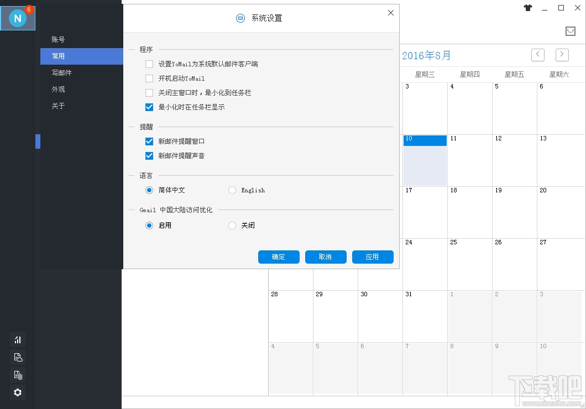Check 关闭主窗口时，最小化到任务栏 option
Viewport: 586px width, 409px height.
coord(149,93)
